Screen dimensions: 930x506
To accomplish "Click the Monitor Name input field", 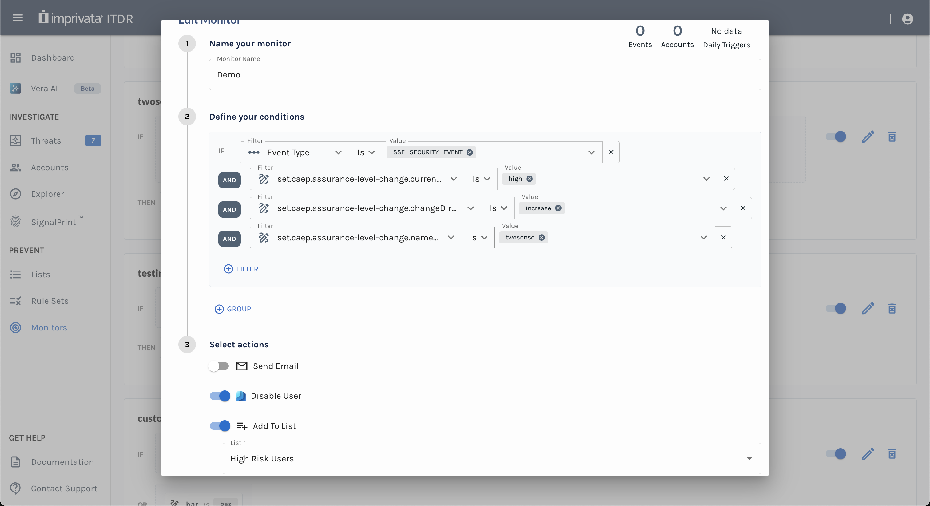I will 484,75.
